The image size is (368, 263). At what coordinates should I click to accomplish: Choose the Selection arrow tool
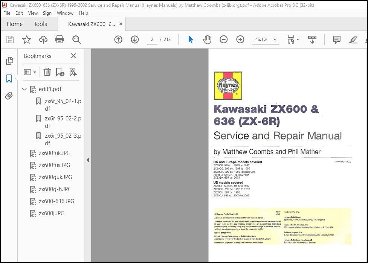(x=191, y=40)
